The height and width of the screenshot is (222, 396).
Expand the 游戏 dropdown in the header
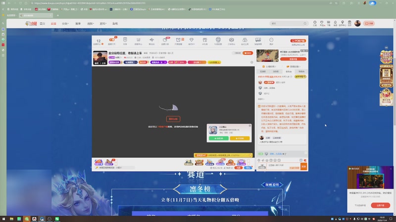pos(103,23)
